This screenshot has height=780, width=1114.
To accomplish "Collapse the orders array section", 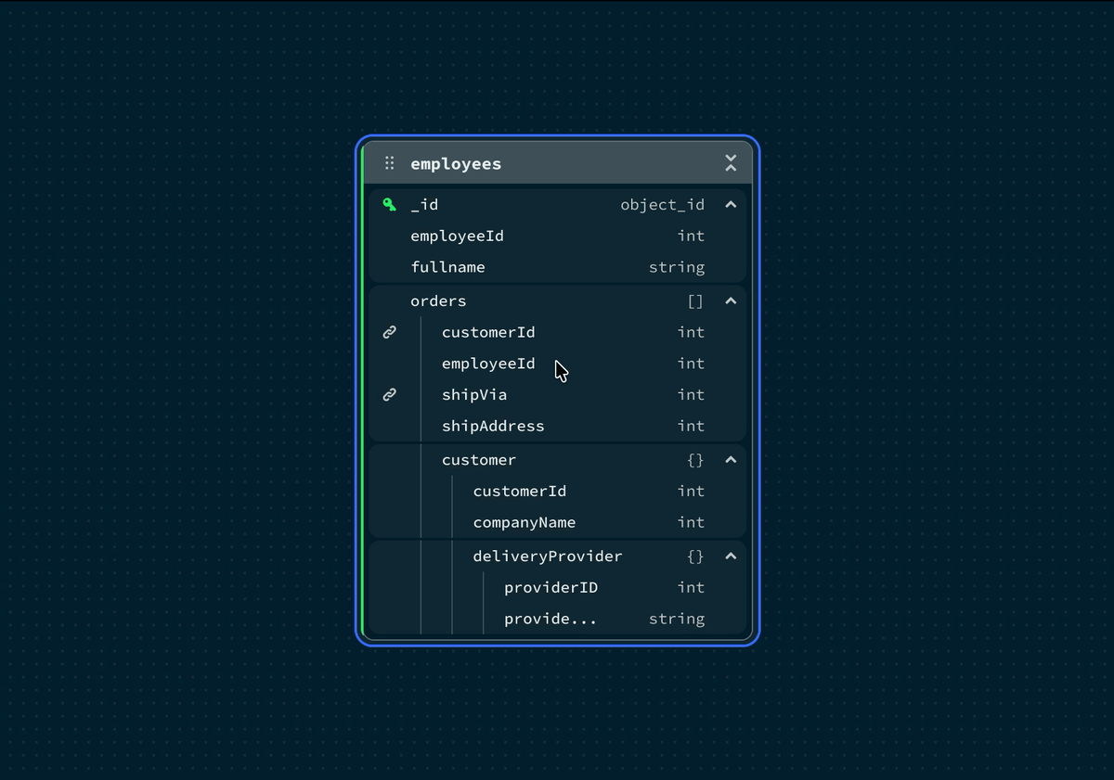I will 731,300.
